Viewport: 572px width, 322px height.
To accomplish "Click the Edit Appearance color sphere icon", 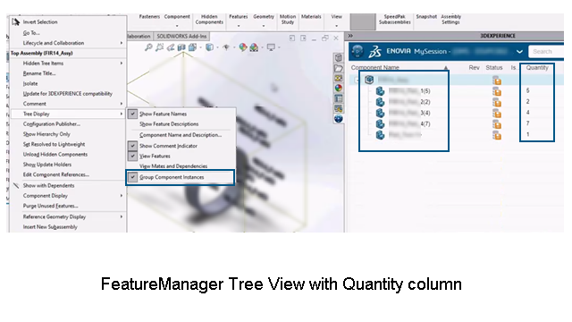I will click(x=243, y=47).
